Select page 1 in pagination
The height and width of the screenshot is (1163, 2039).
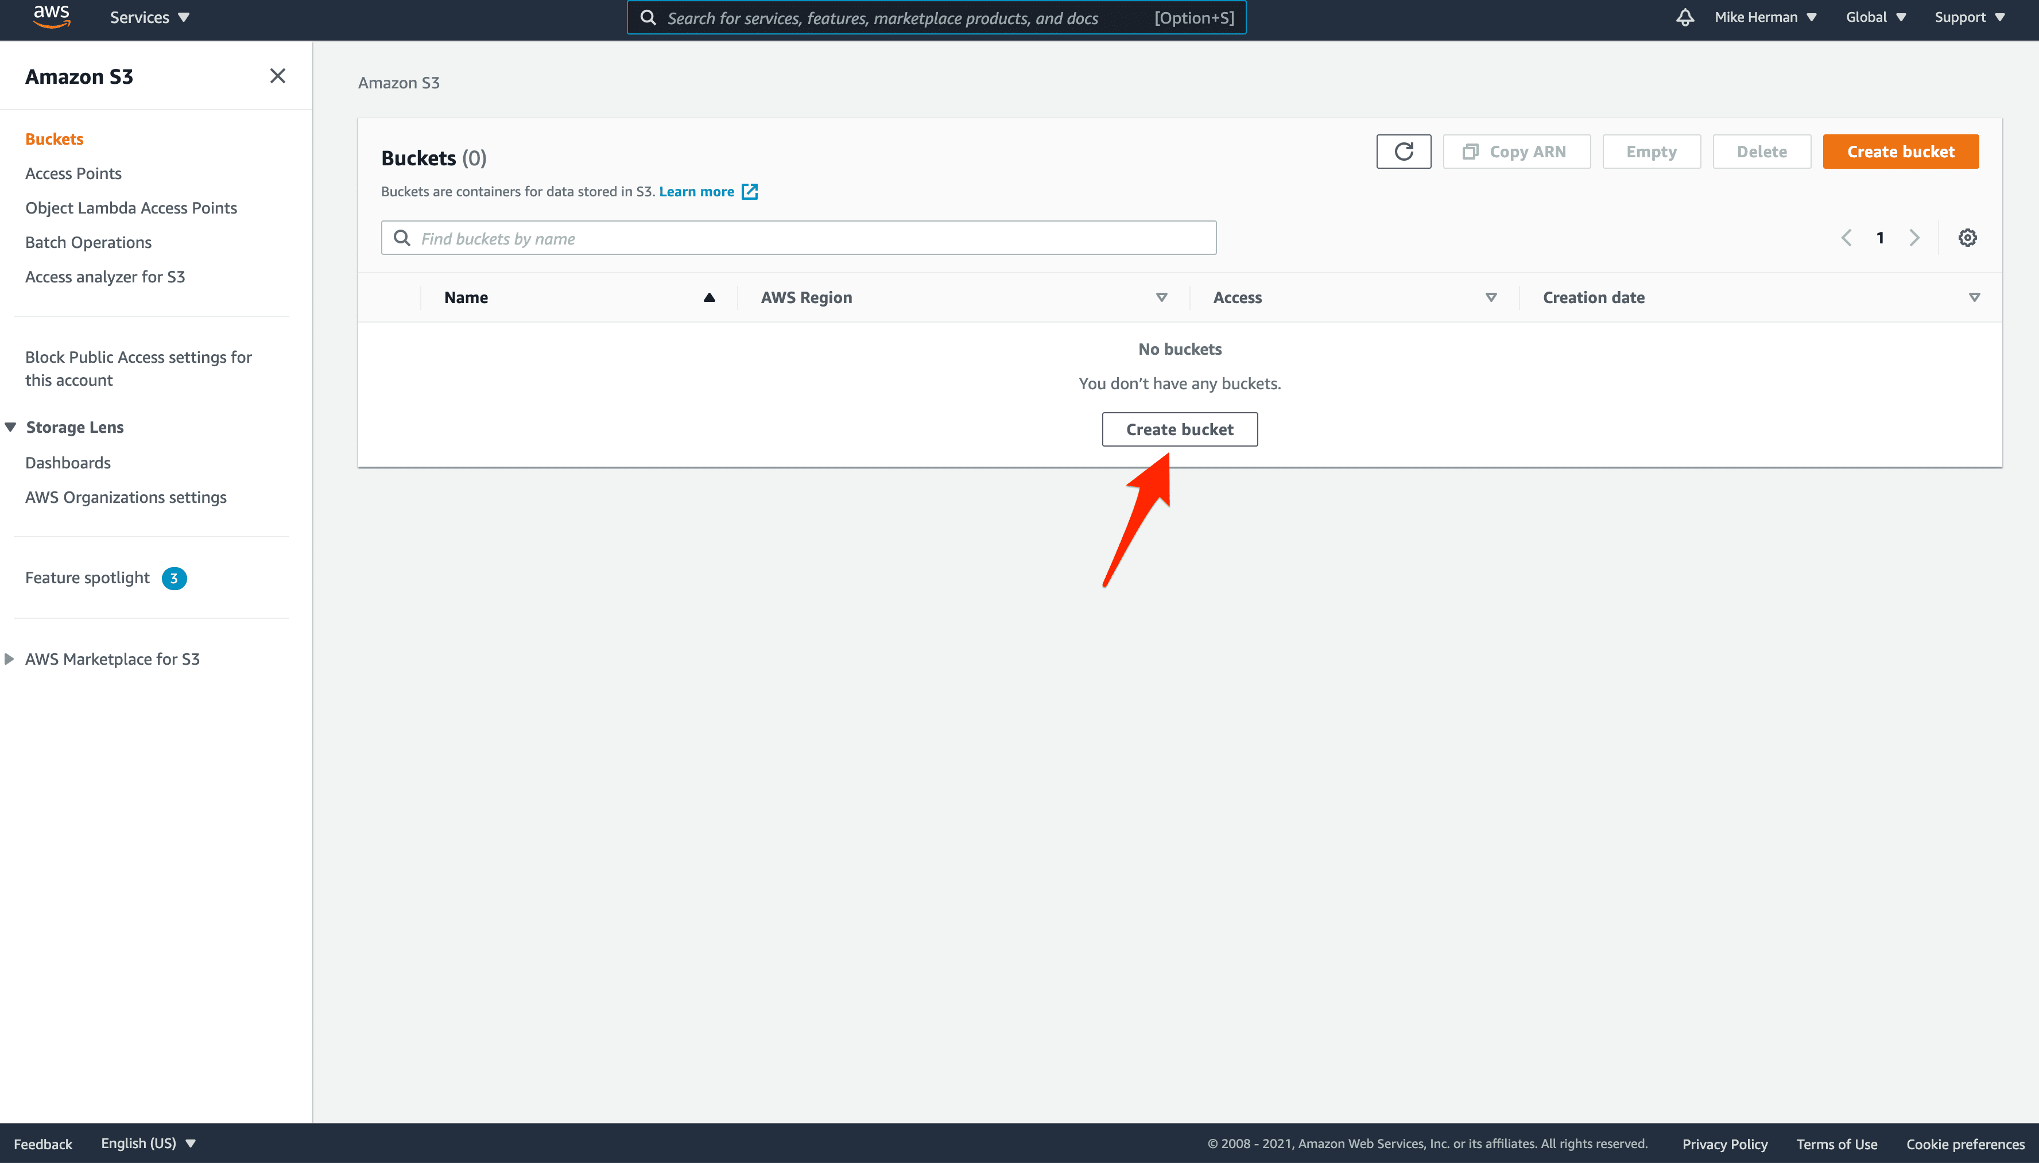pos(1880,238)
